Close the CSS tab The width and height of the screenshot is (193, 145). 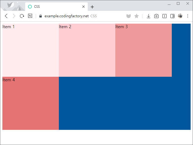click(84, 7)
